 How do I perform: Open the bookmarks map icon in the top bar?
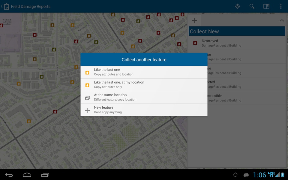coord(266,6)
